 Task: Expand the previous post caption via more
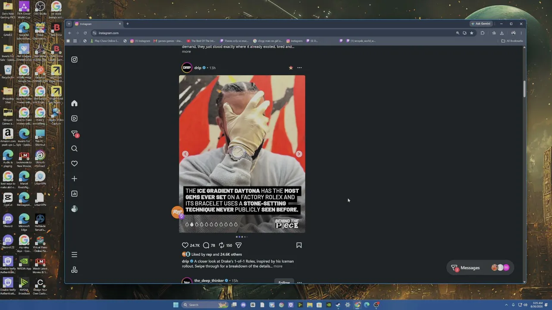tap(186, 52)
